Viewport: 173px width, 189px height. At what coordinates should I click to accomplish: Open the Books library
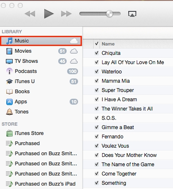pos(41,92)
